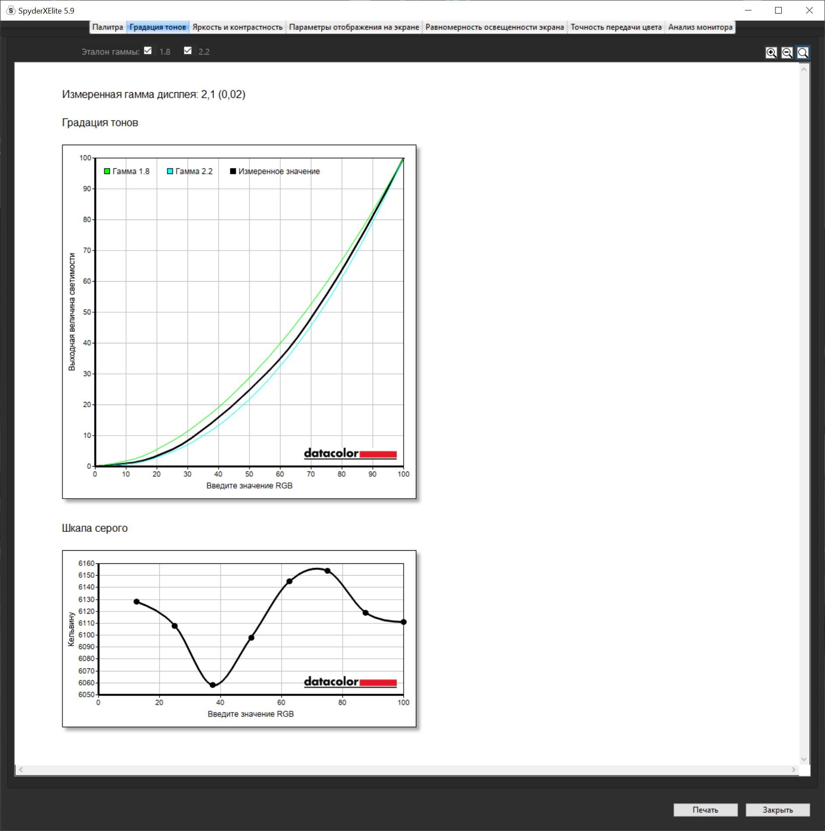Click the vertical scrollbar up arrow
Image resolution: width=825 pixels, height=831 pixels.
pos(804,70)
